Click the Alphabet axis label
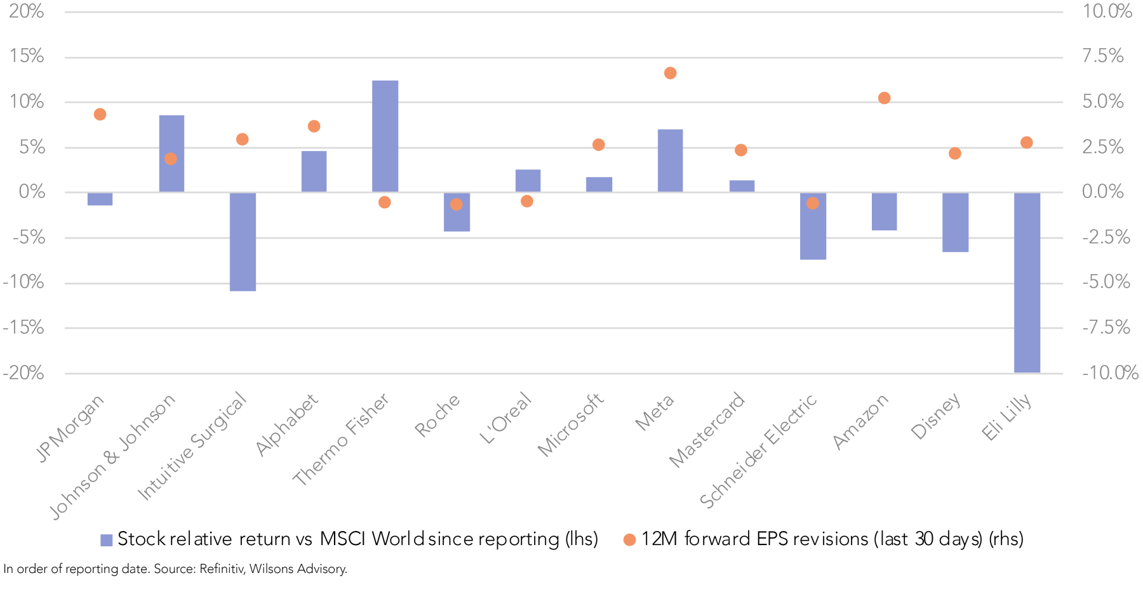This screenshot has width=1143, height=592. click(286, 424)
